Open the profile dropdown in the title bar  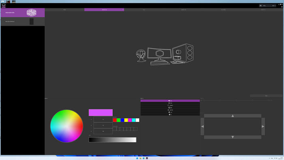tap(268, 6)
